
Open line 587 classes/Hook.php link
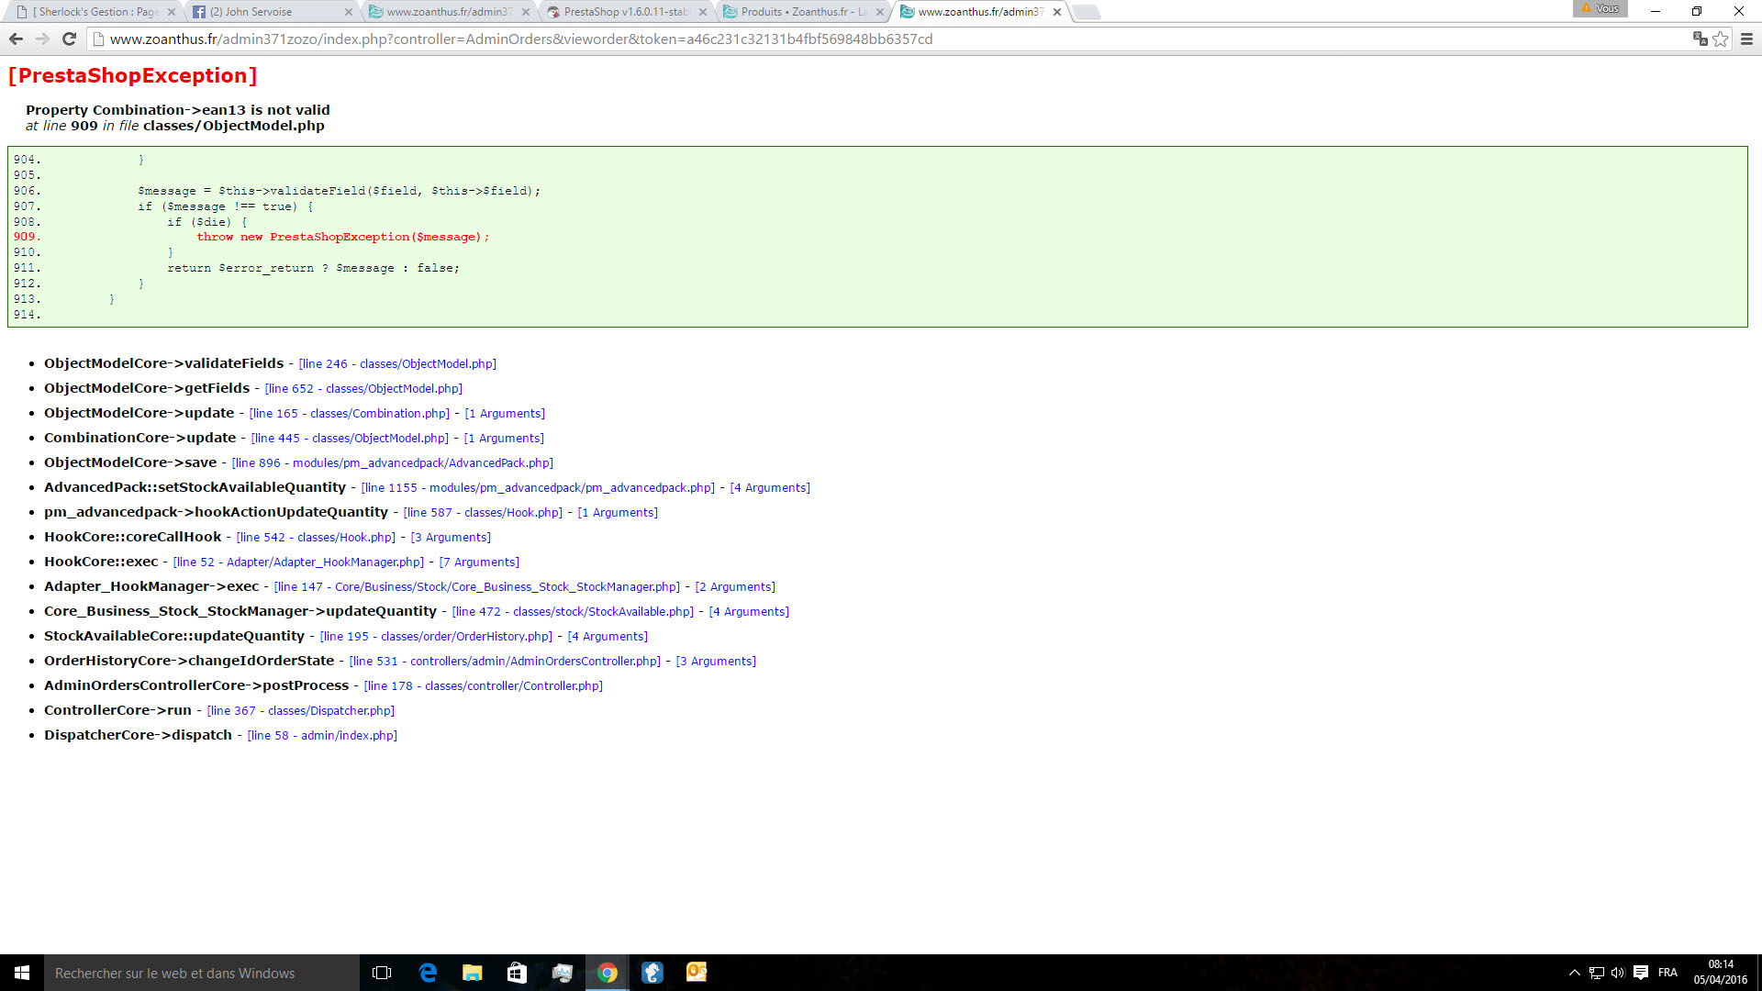[483, 513]
